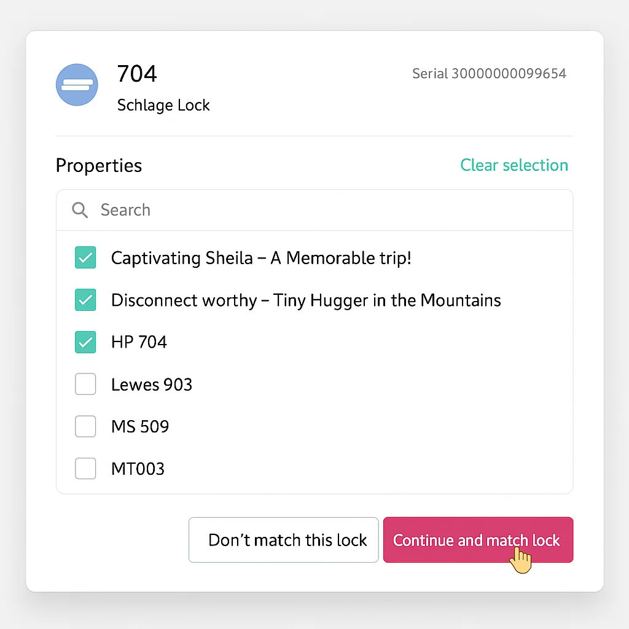Click the 'MT003' property name text
This screenshot has height=629, width=629.
click(138, 469)
